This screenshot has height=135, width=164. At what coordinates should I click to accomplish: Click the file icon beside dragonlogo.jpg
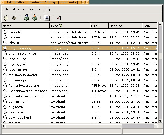pyautogui.click(x=5, y=48)
